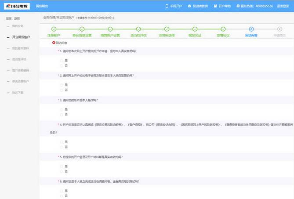Click the 视频见证 step checkmark circle
This screenshot has height=199, width=294.
(195, 29)
